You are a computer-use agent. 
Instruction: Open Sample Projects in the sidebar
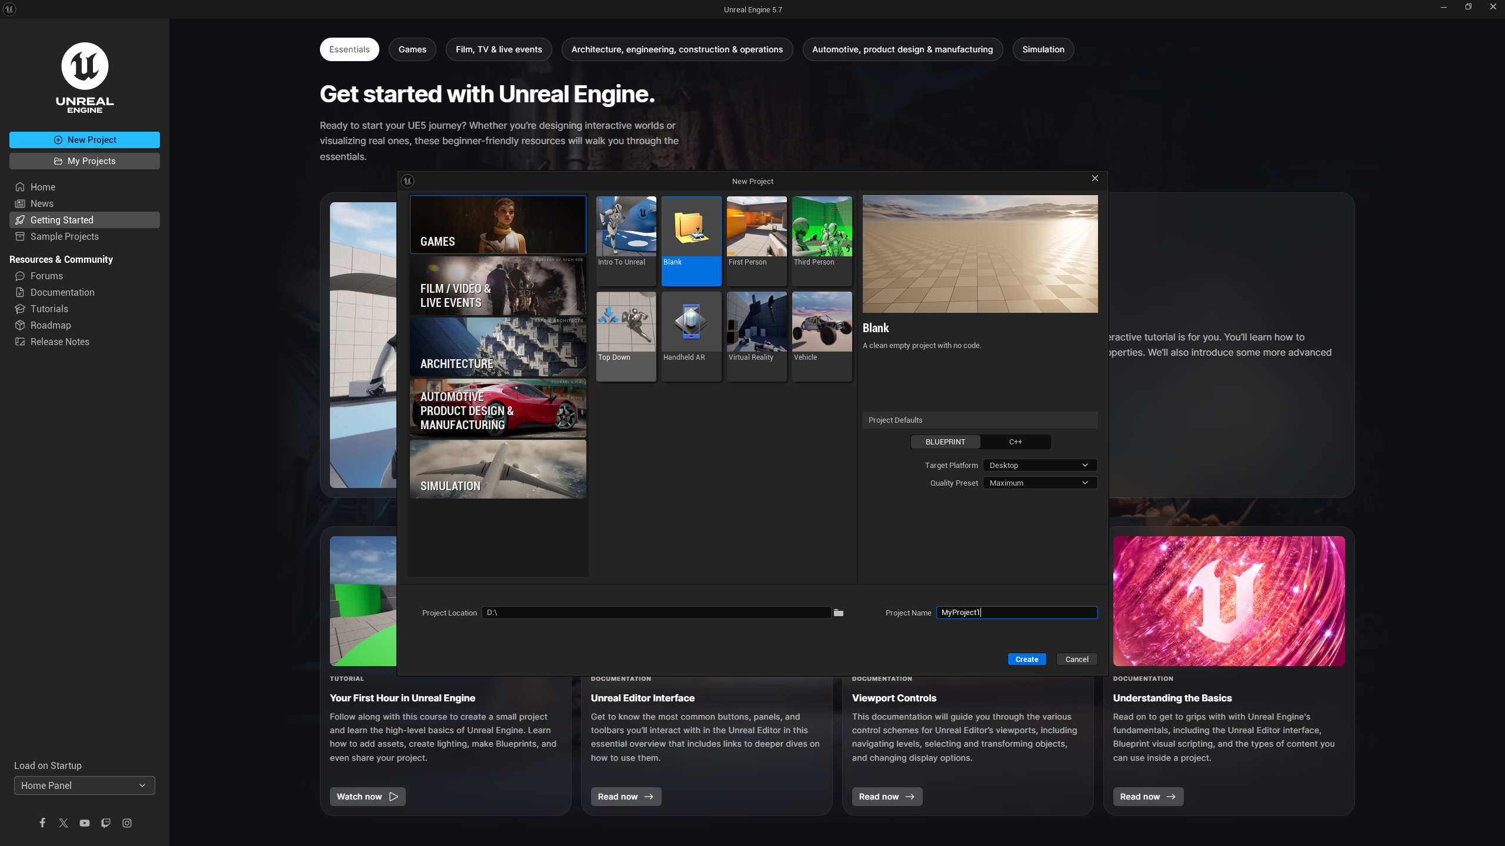click(65, 236)
